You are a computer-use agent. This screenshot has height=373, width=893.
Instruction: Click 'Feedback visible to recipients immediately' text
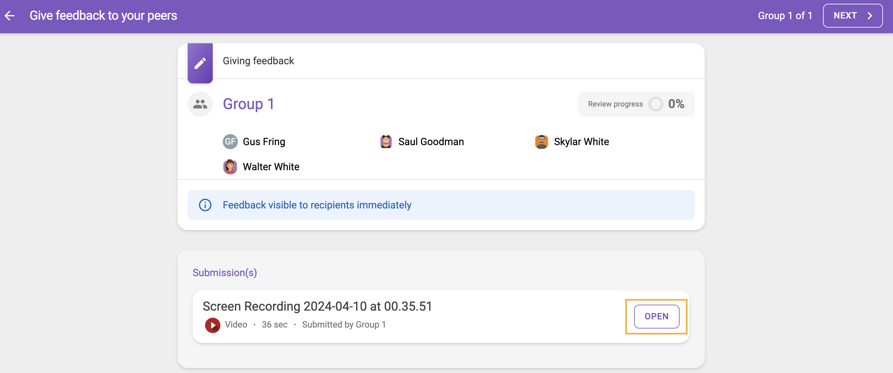tap(317, 205)
